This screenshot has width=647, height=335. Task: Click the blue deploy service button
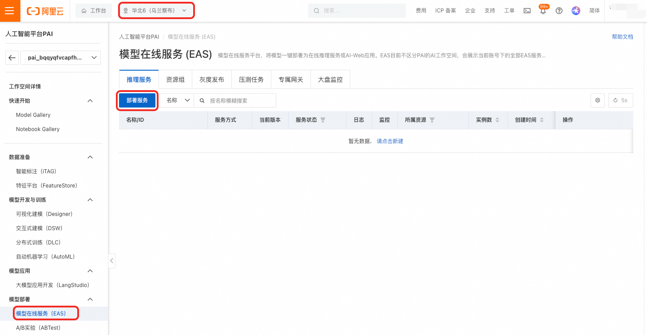click(137, 100)
